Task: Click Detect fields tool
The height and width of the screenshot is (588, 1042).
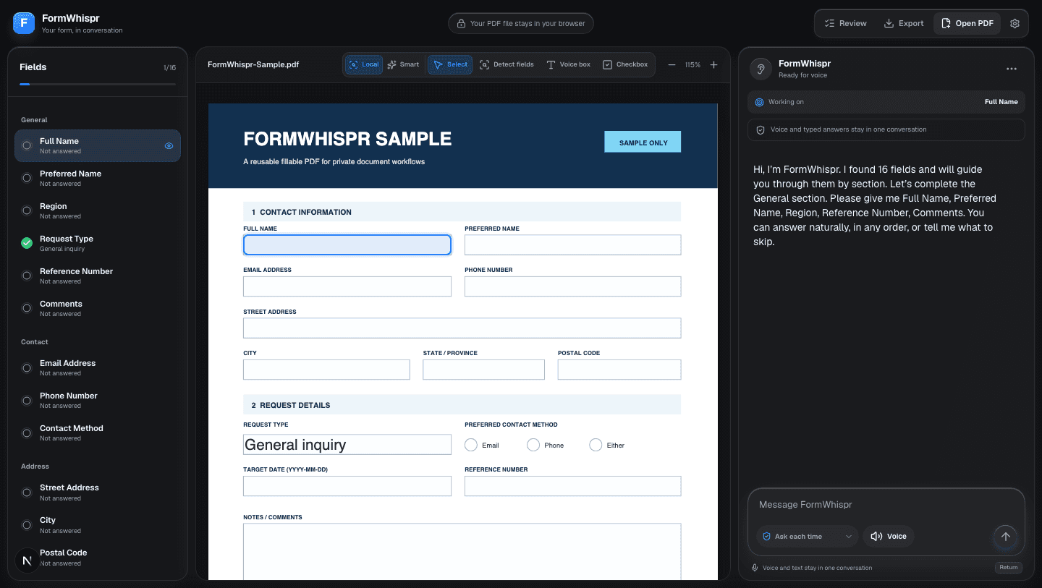Action: coord(507,64)
